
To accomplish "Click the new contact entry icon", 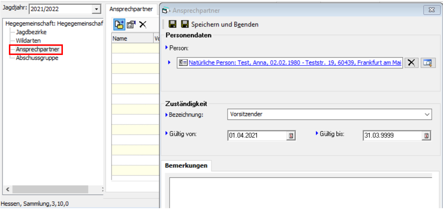I will point(119,25).
